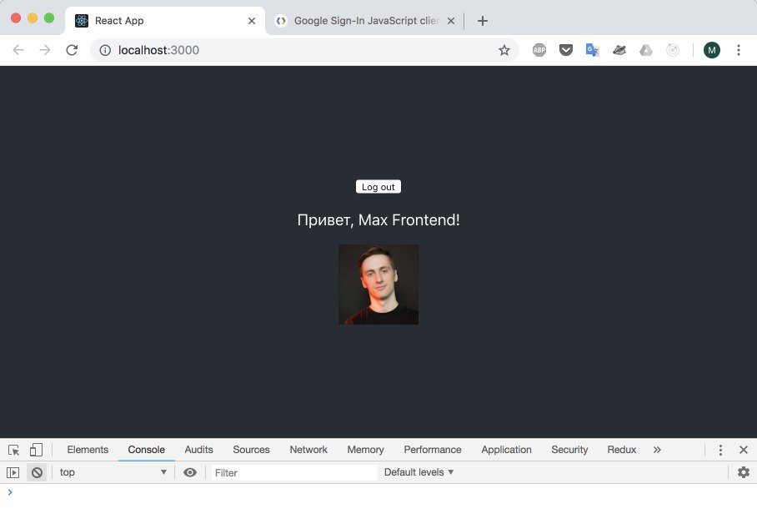Create a live expression with eye icon
Image resolution: width=757 pixels, height=514 pixels.
coord(190,472)
